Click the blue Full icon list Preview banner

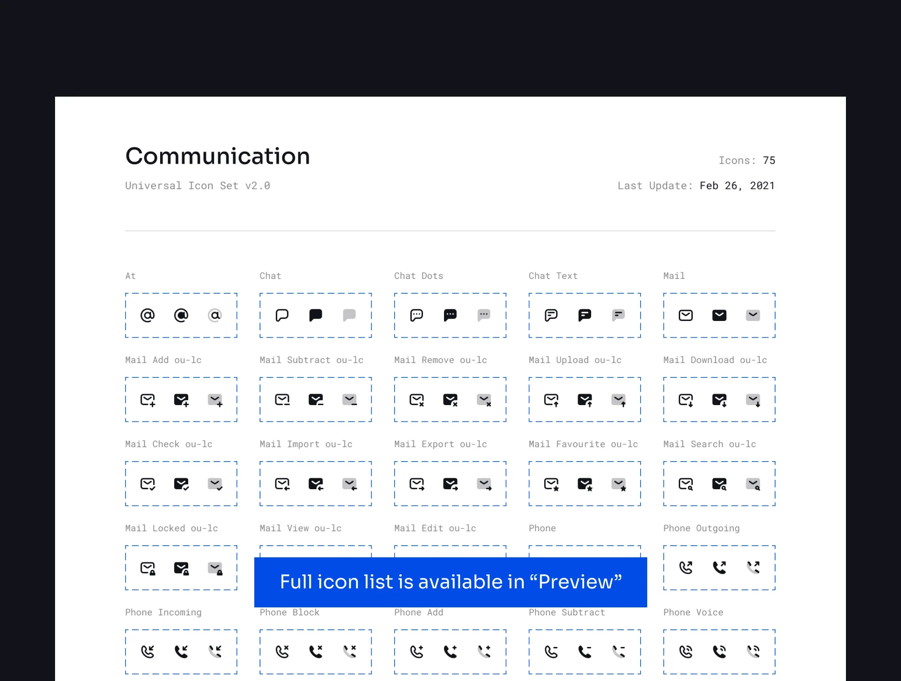(450, 582)
